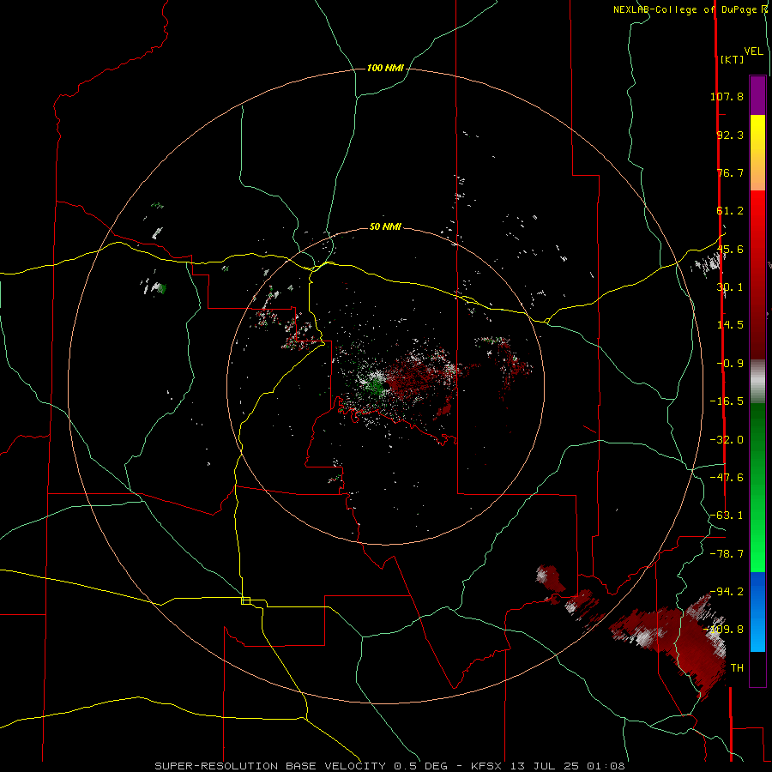Image resolution: width=772 pixels, height=772 pixels.
Task: Click the -109.8 legend value
Action: pos(724,630)
